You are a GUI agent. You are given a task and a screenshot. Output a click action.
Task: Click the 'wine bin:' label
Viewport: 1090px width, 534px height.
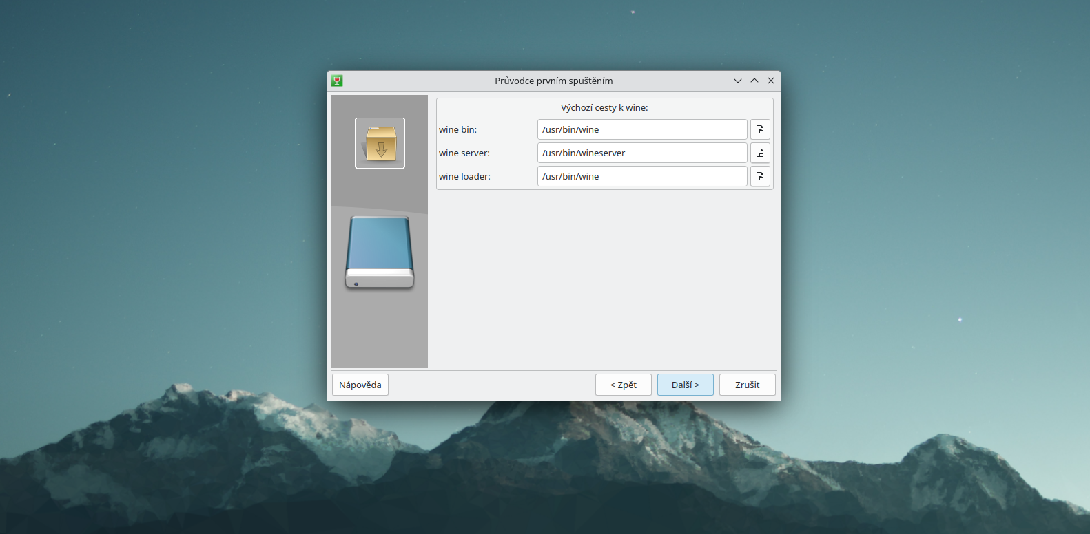tap(458, 129)
